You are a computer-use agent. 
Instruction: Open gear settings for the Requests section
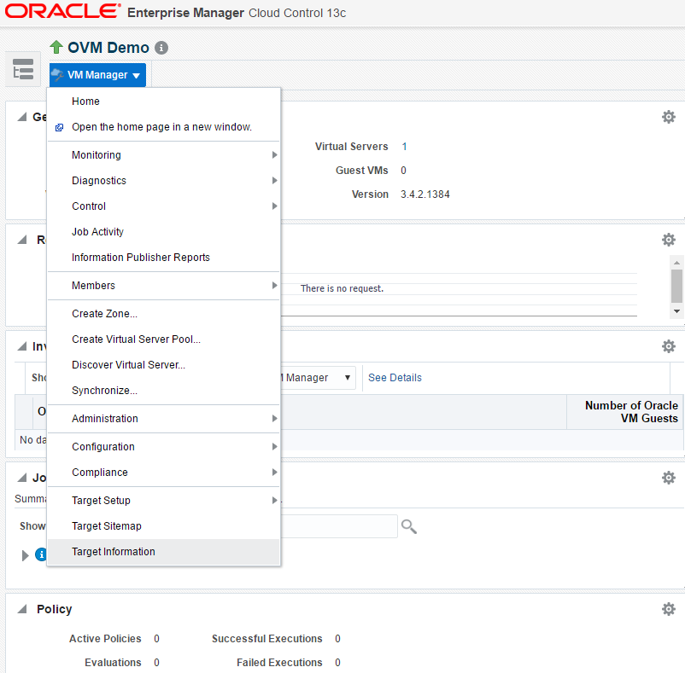(669, 240)
